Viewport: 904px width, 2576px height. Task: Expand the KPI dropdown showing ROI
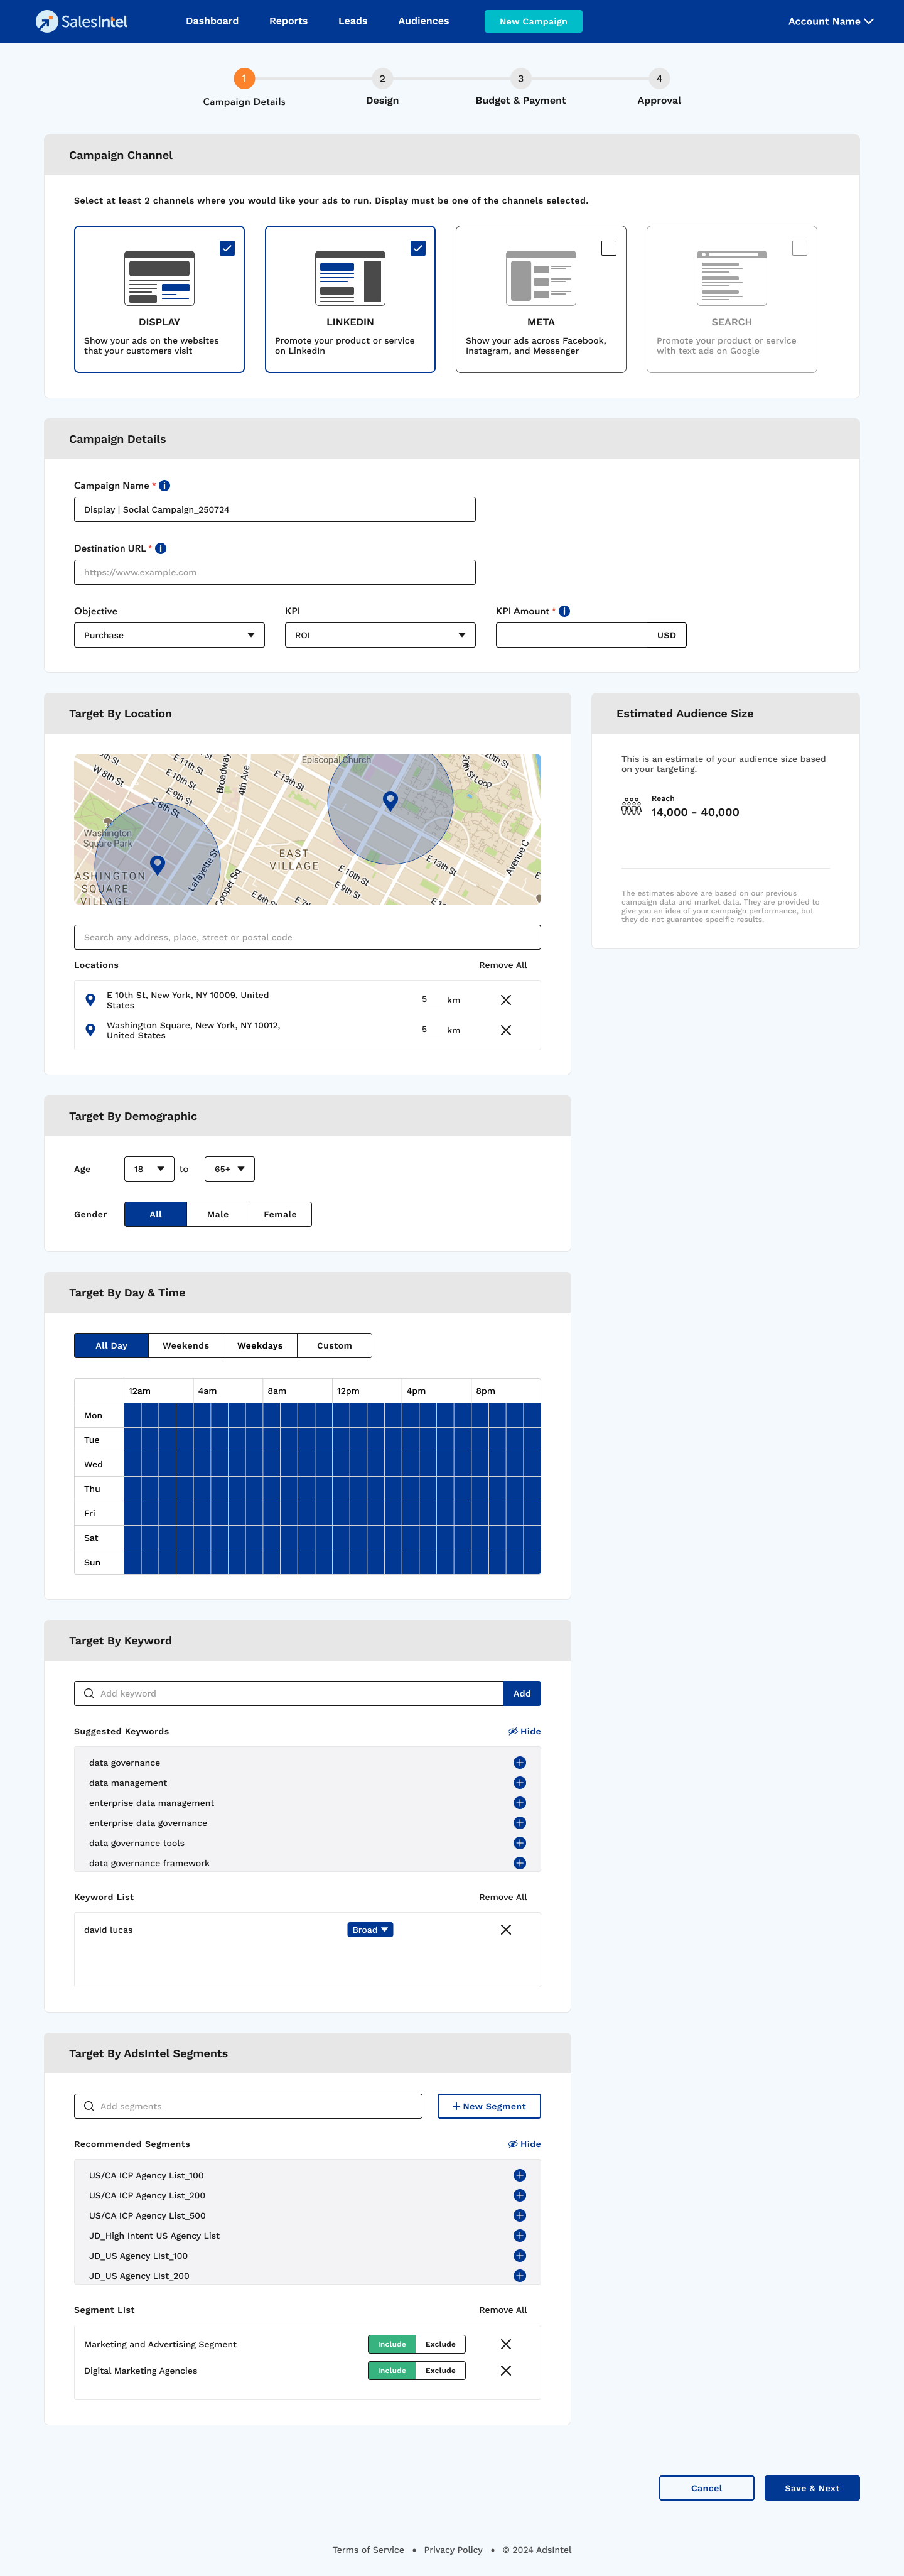[x=380, y=635]
